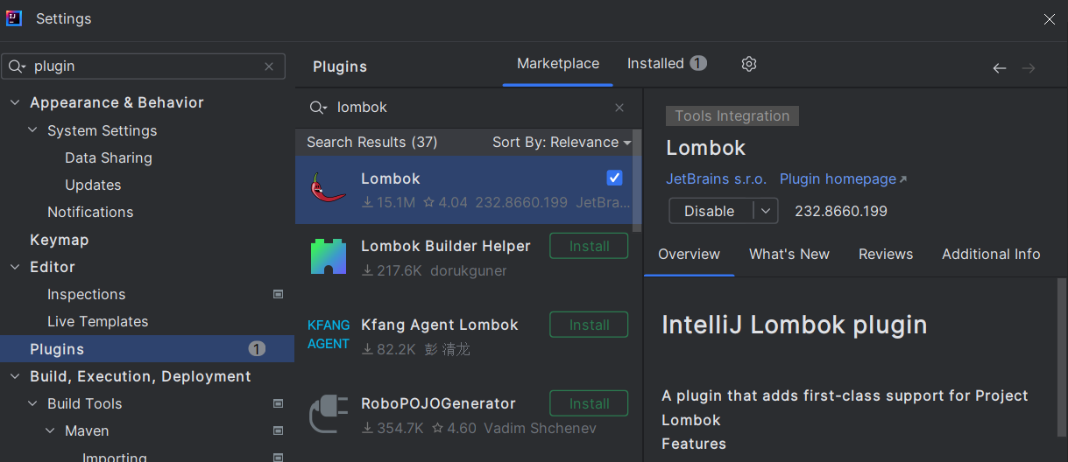Open the What's New tab
Image resolution: width=1068 pixels, height=462 pixels.
789,254
